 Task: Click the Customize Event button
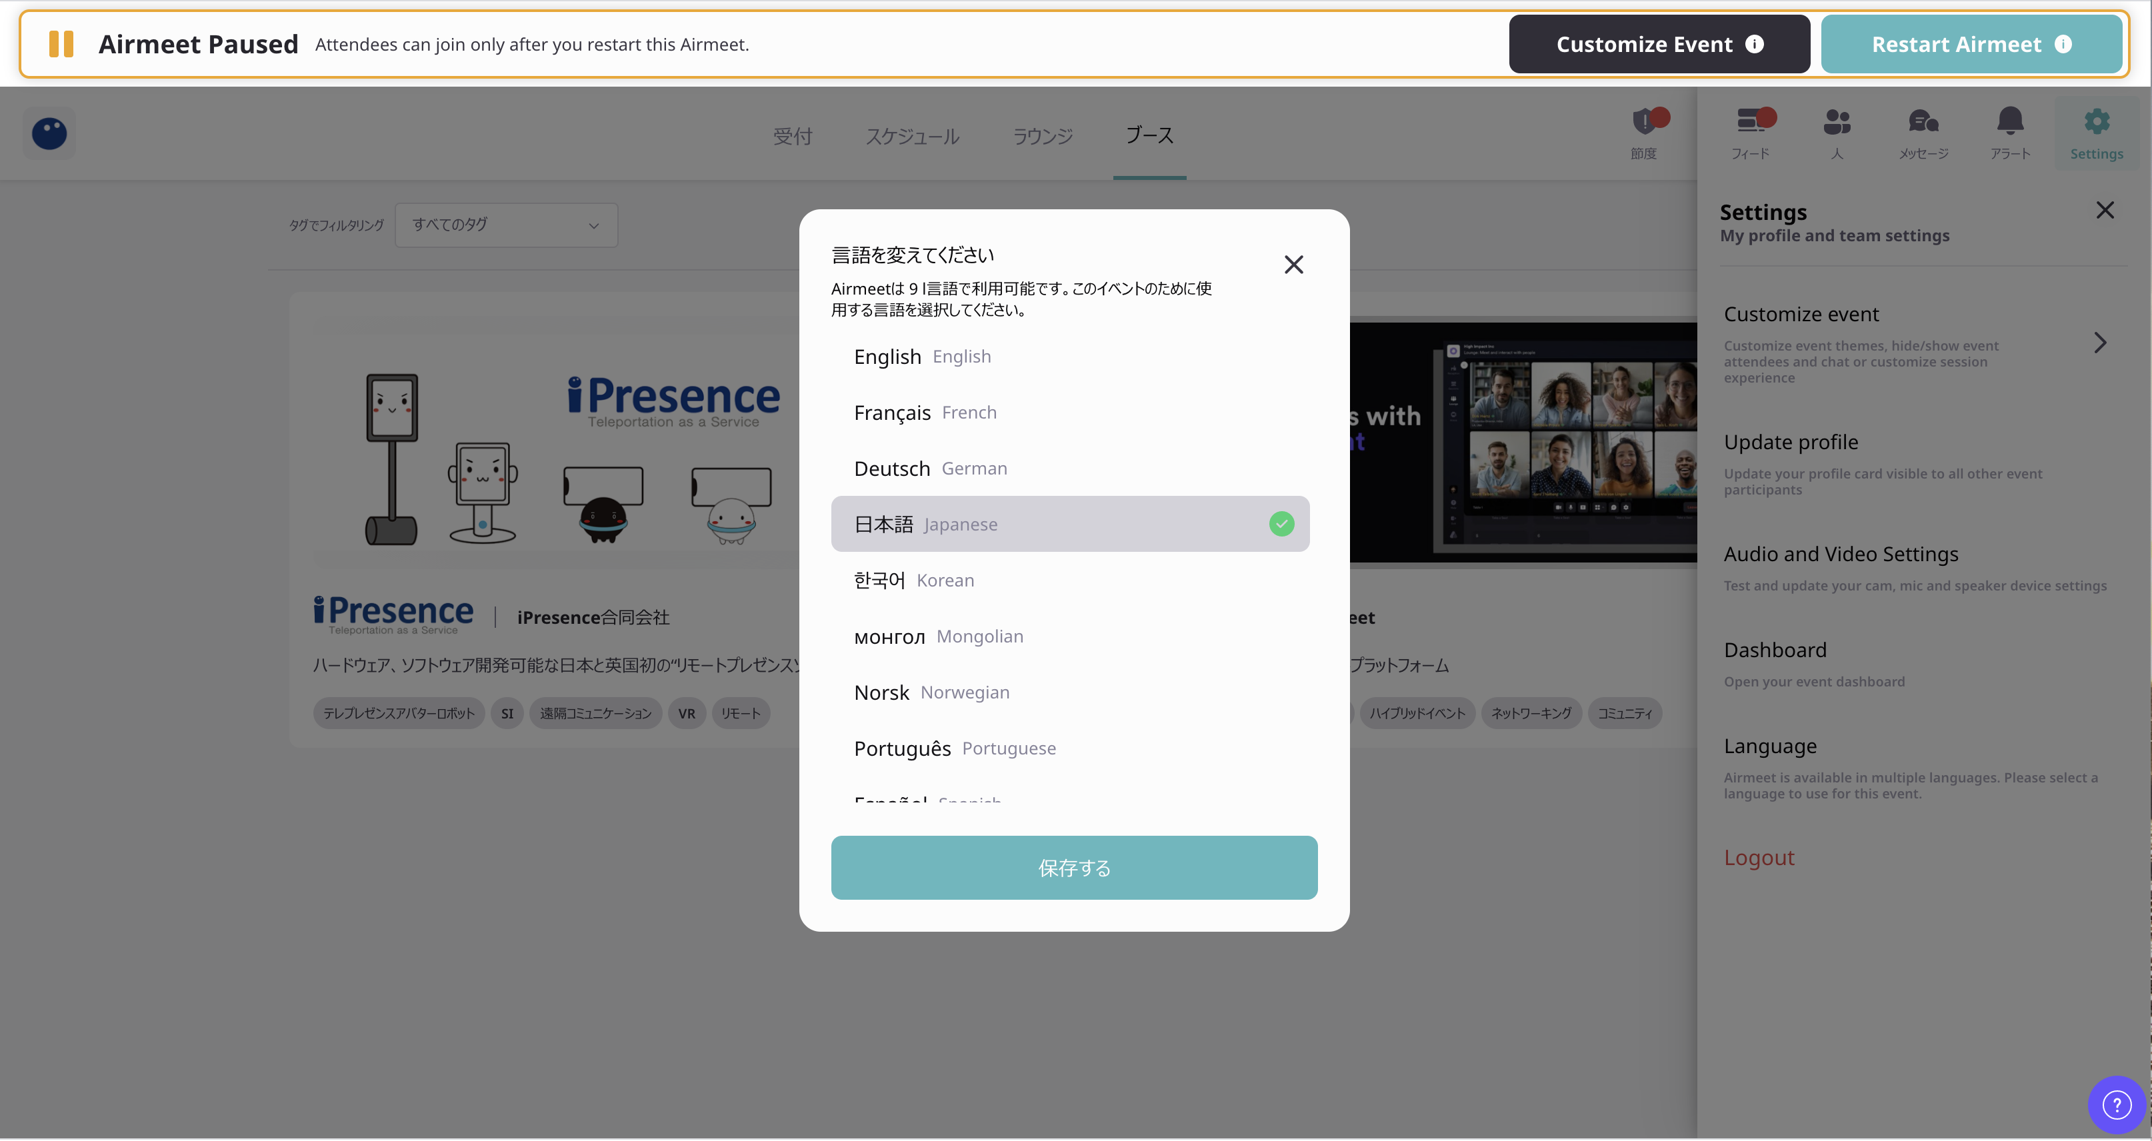click(1659, 44)
